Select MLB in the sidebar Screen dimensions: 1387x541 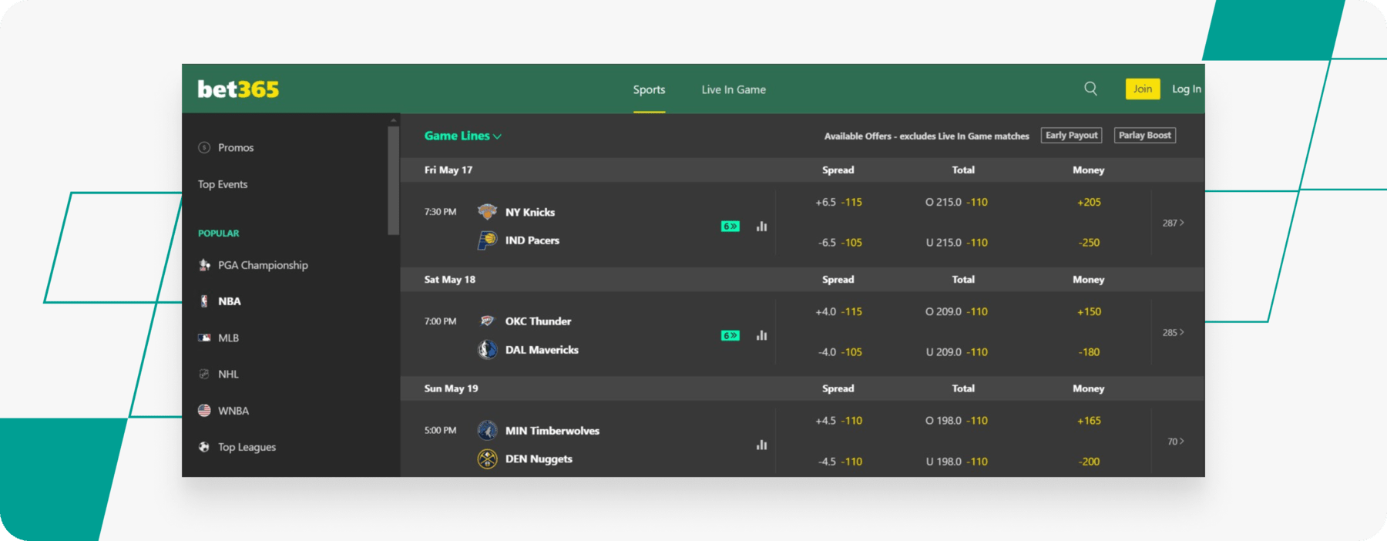(x=228, y=338)
